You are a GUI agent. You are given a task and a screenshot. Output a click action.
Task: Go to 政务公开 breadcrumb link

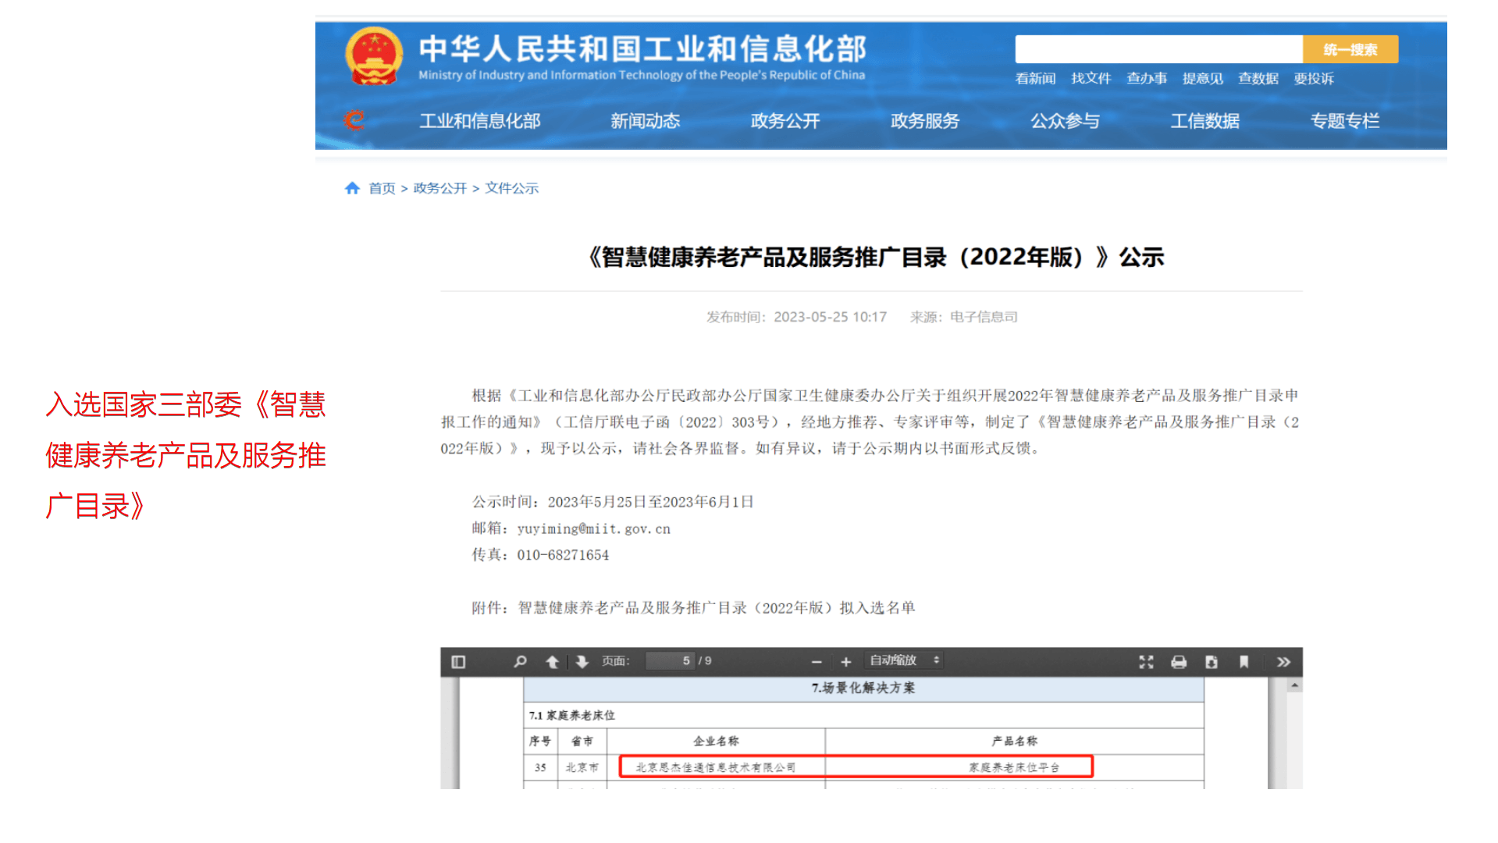point(439,188)
